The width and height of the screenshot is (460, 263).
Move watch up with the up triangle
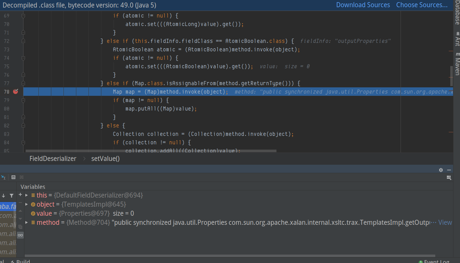(20, 211)
